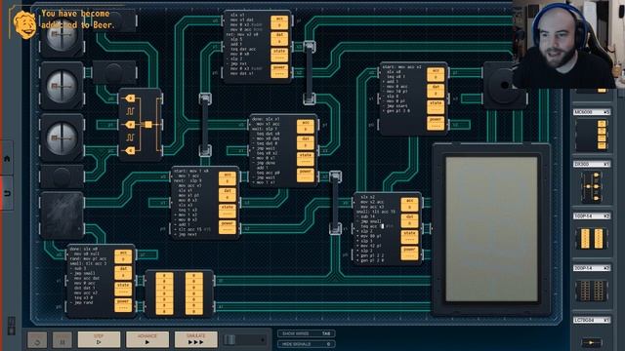The height and width of the screenshot is (351, 625).
Task: Click the 'jmp next' line in left-middle chip
Action: click(188, 235)
